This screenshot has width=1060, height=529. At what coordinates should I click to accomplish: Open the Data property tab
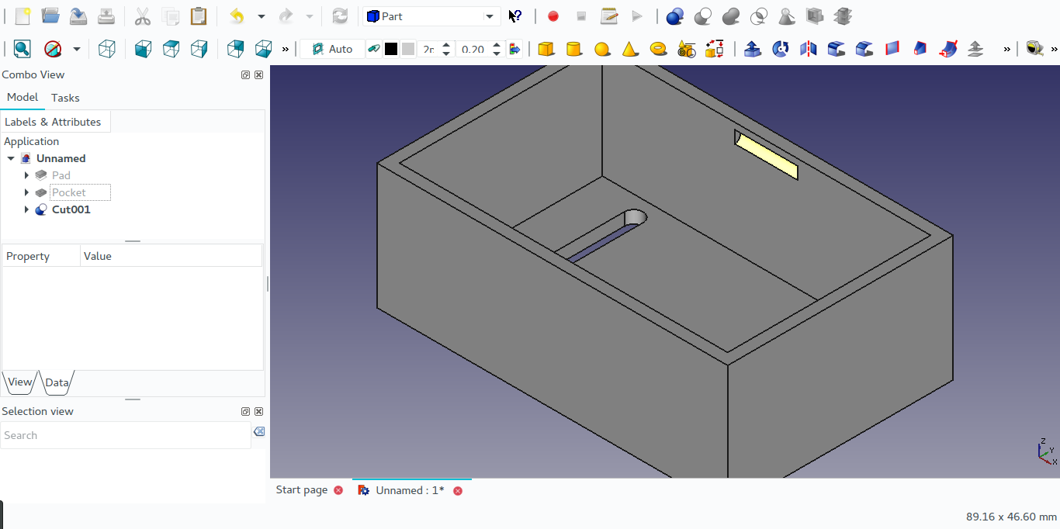57,382
